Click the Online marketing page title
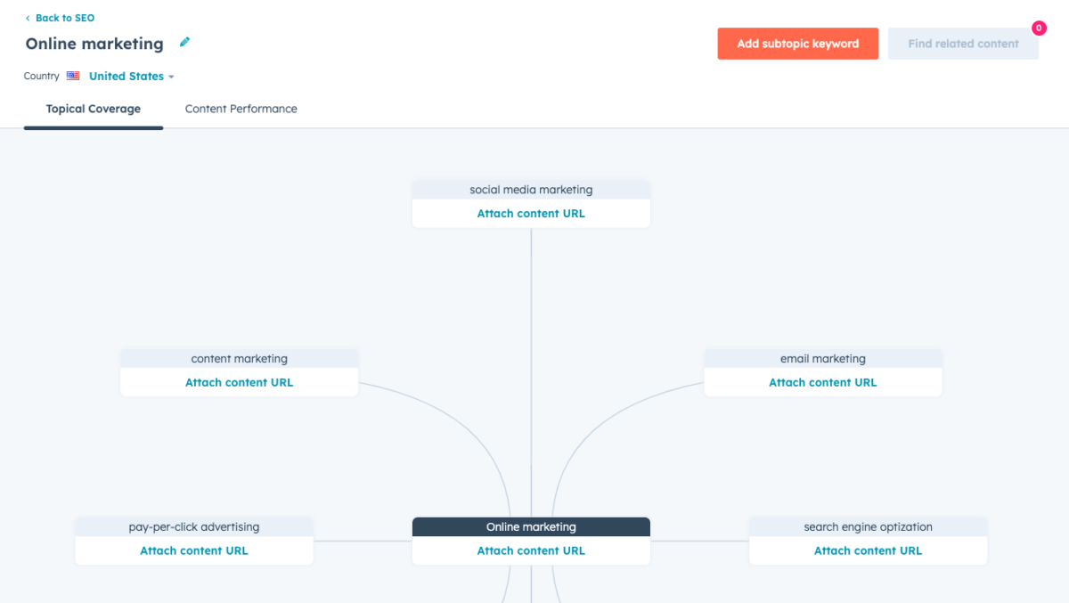Screen dimensions: 1069x603 coord(94,43)
